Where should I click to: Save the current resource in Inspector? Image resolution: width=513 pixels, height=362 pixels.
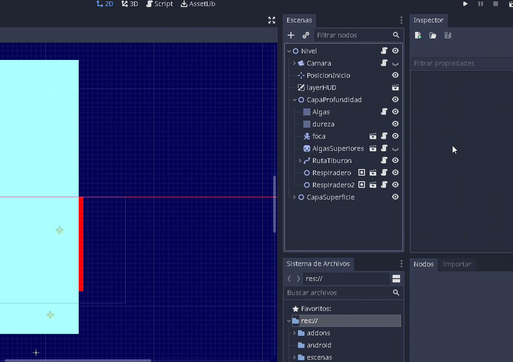click(448, 35)
